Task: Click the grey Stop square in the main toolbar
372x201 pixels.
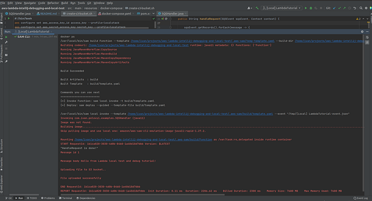Action: click(x=321, y=8)
